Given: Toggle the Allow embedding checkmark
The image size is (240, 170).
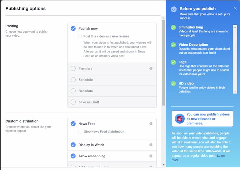Looking at the screenshot, I should (x=73, y=156).
